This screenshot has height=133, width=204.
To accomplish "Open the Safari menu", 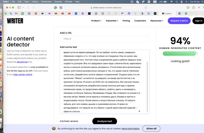I will (6, 2).
